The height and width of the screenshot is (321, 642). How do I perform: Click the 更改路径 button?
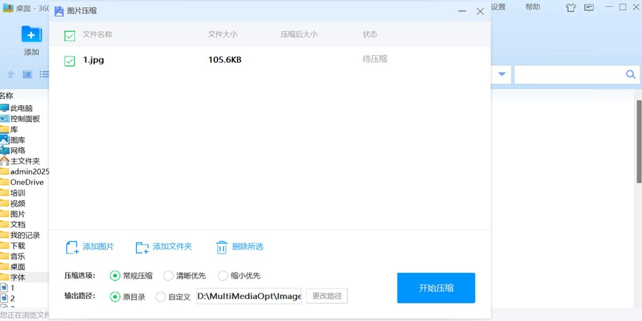326,296
